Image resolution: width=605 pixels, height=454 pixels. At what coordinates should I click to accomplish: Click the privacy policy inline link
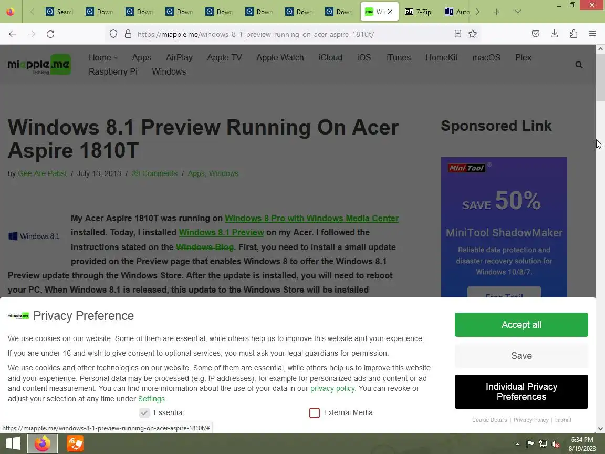coord(332,388)
